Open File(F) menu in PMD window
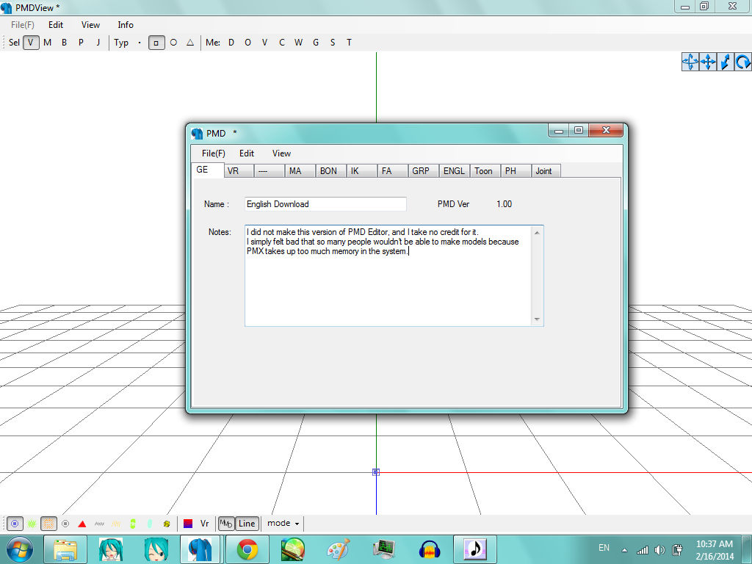752x564 pixels. click(x=213, y=153)
